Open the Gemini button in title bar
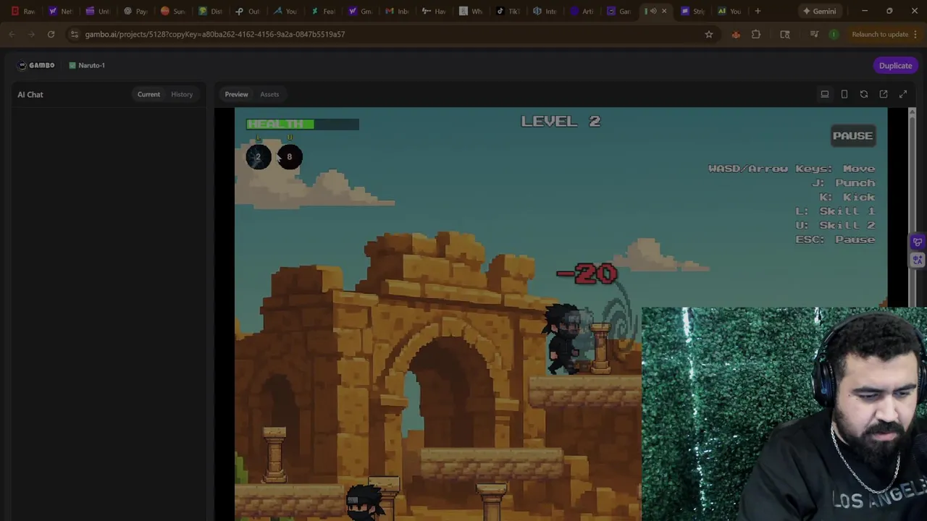 point(819,11)
